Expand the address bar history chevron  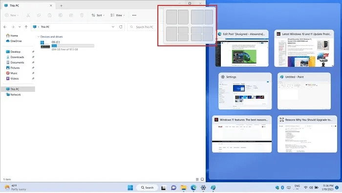[x=113, y=27]
